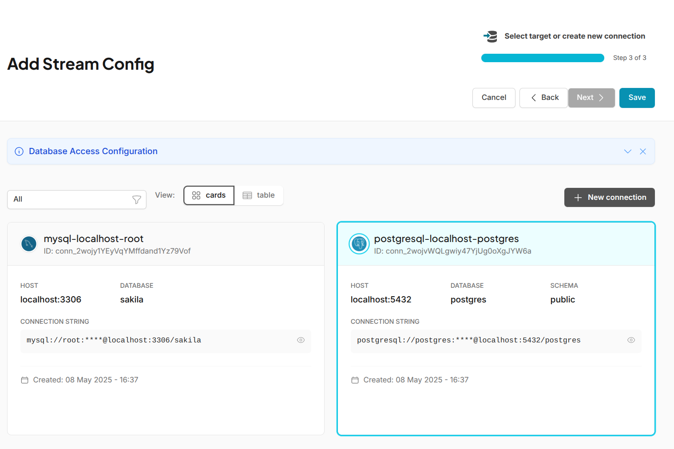Reveal the masked MySQL connection string password
The image size is (674, 449).
coord(301,340)
